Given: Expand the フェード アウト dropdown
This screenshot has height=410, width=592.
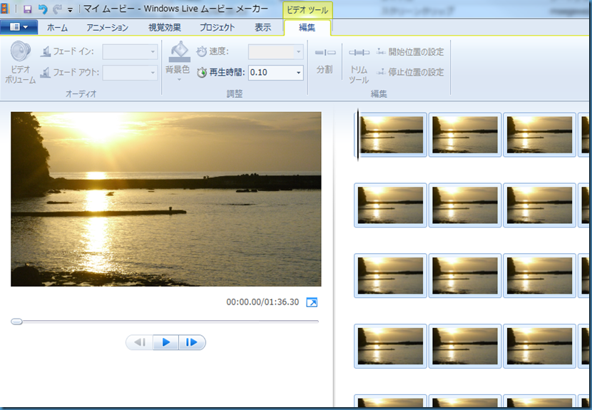Looking at the screenshot, I should click(153, 73).
